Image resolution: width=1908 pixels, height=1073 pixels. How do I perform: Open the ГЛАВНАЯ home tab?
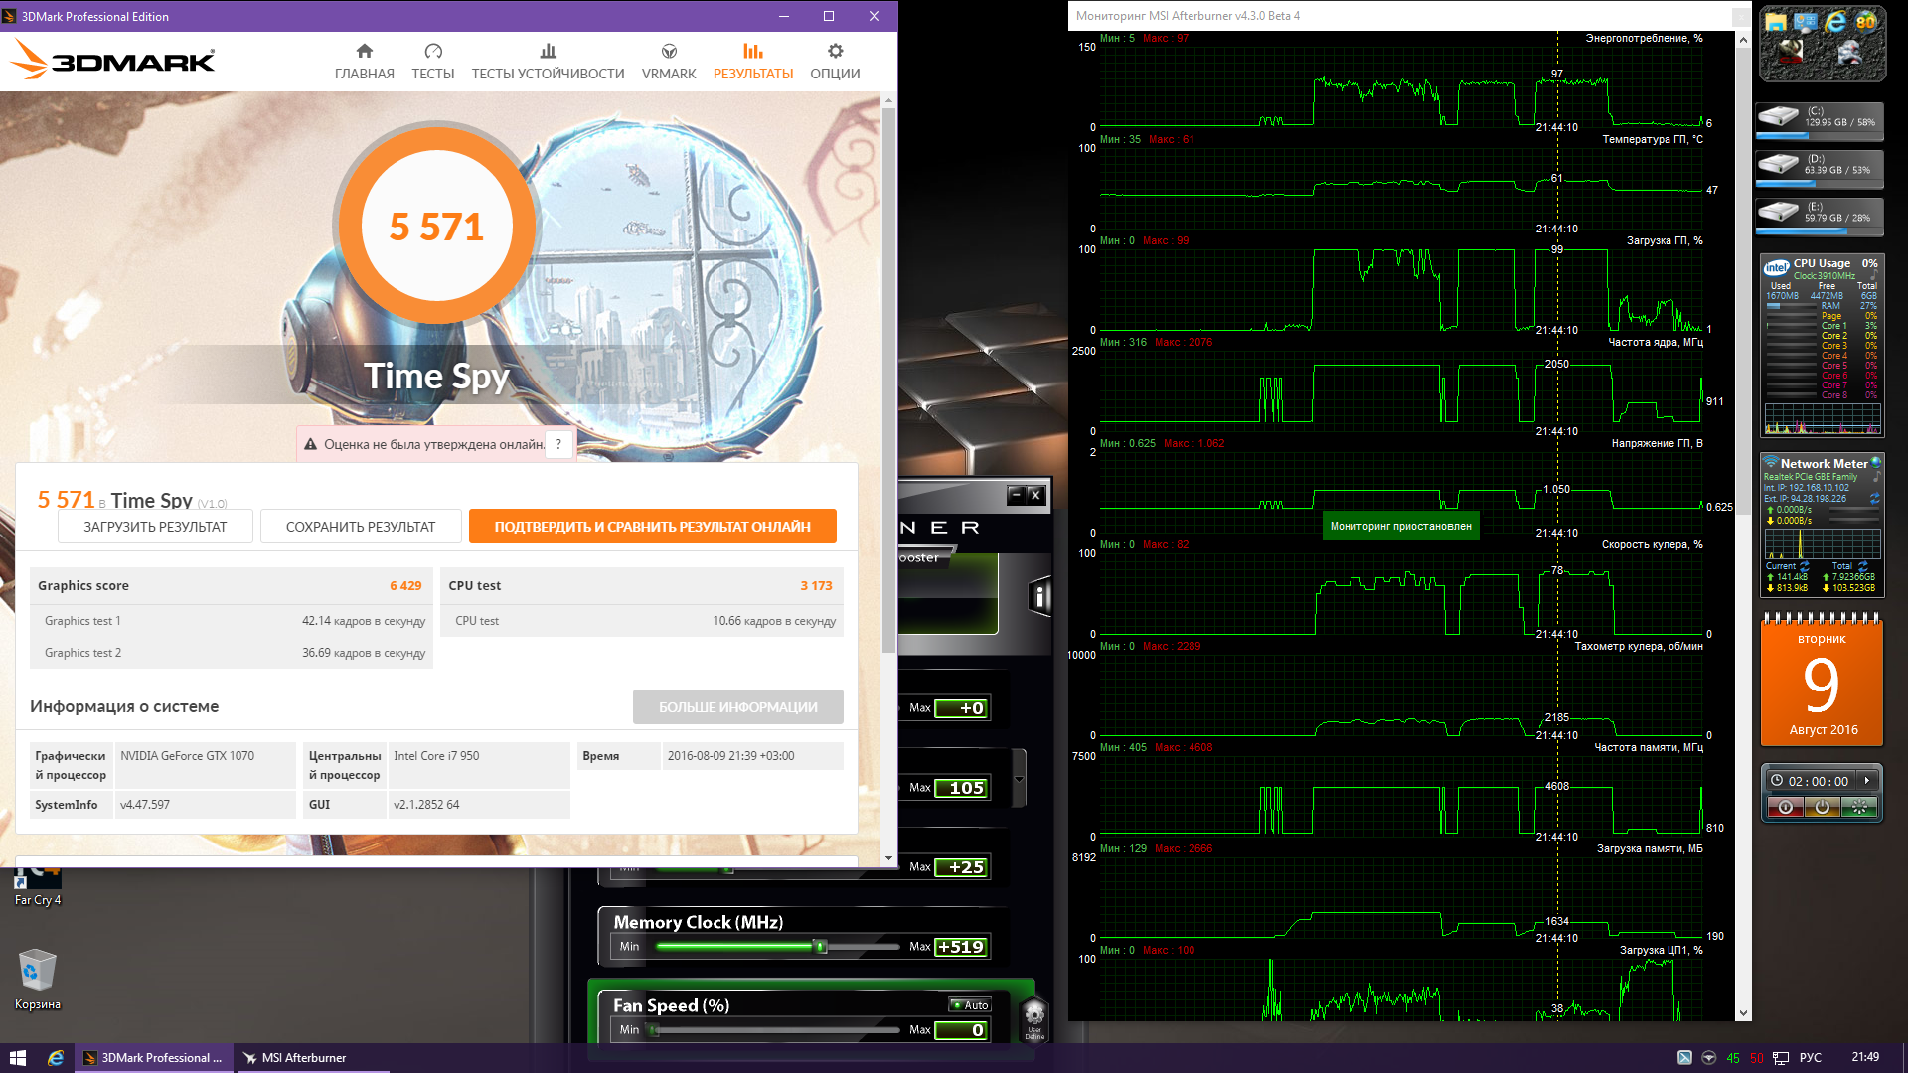pyautogui.click(x=364, y=61)
